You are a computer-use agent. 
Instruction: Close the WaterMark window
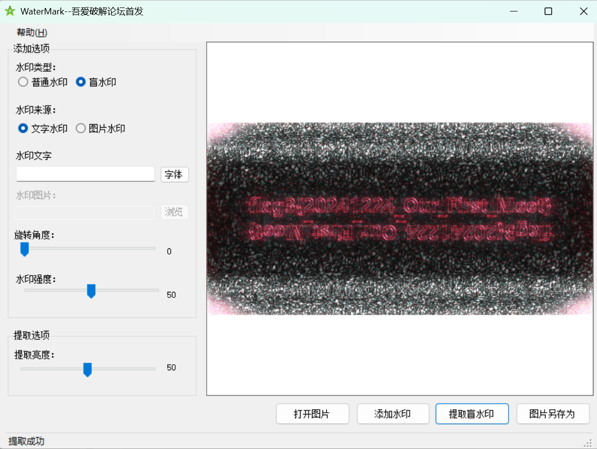click(584, 11)
